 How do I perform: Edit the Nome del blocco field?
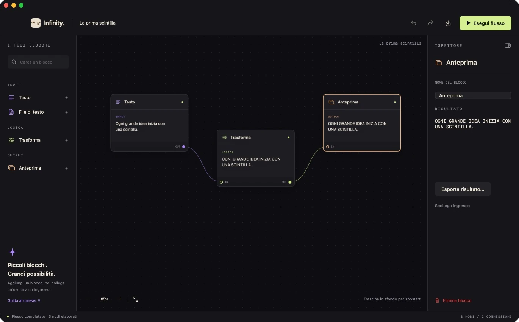473,96
